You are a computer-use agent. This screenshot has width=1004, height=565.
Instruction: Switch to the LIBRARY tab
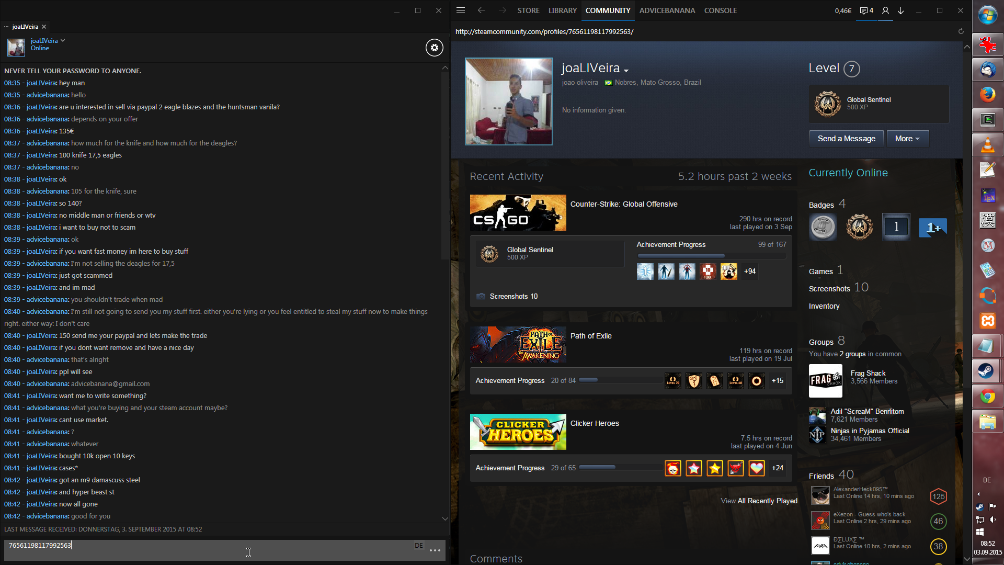pyautogui.click(x=562, y=10)
